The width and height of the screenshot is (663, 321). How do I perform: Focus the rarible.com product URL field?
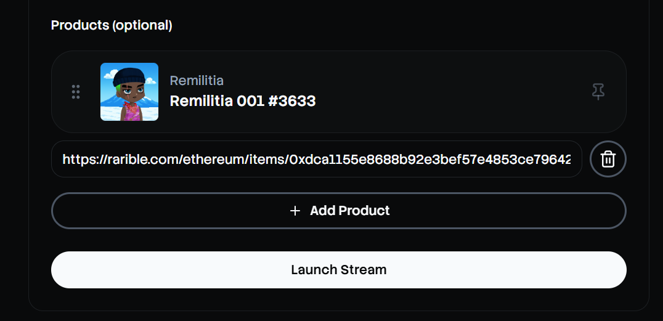[x=316, y=159]
